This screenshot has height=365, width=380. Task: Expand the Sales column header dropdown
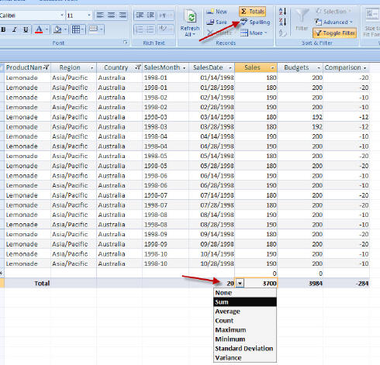[272, 68]
